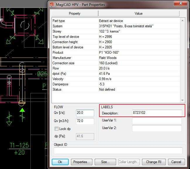Click the green filled arrow in the drawing
The height and width of the screenshot is (169, 190).
pyautogui.click(x=22, y=110)
